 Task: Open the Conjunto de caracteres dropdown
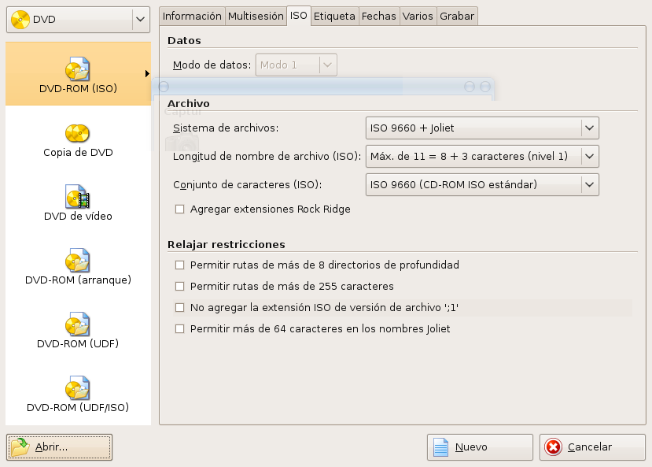click(482, 185)
